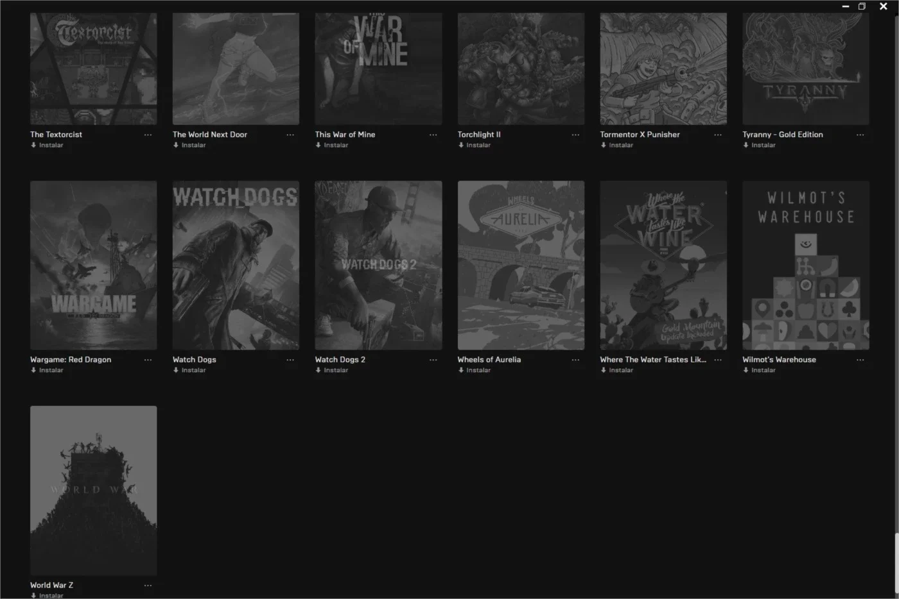
Task: Click Instalar under Tormentor X Punisher
Action: (x=617, y=145)
